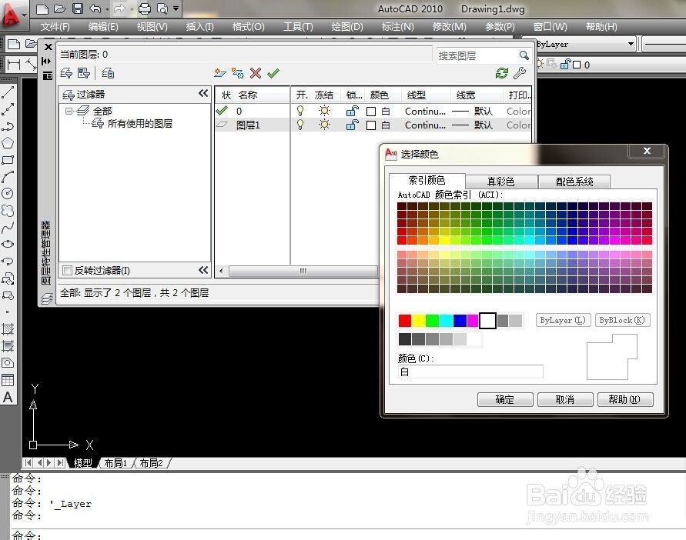Toggle the Freeze sun icon for 图层1
The height and width of the screenshot is (540, 686).
coord(324,125)
